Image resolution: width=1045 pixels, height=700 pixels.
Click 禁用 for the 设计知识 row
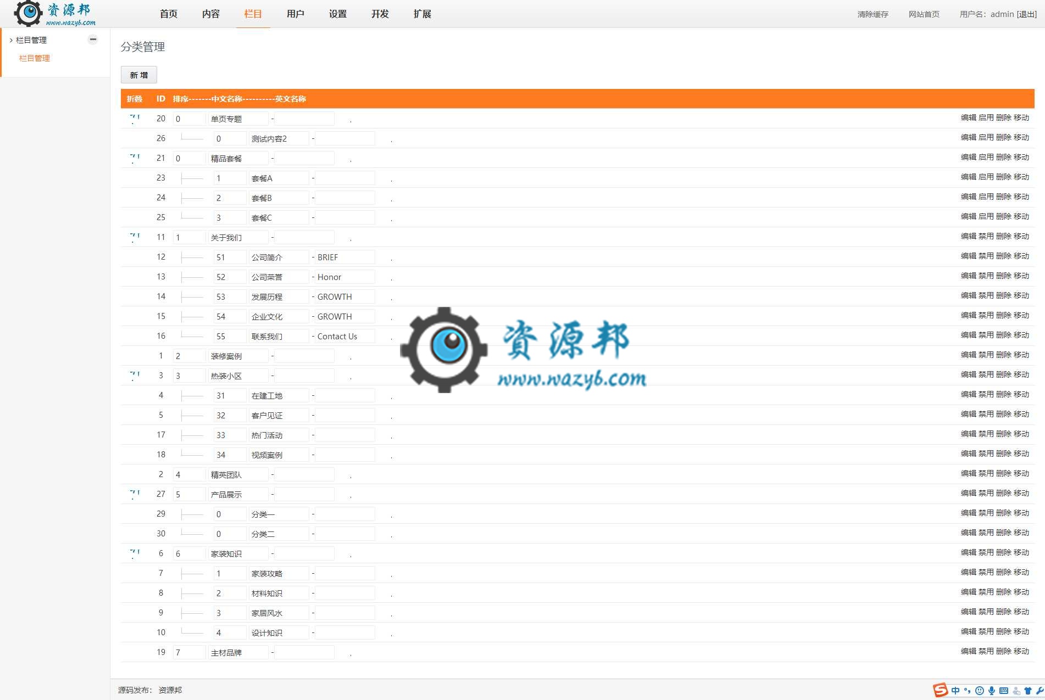click(x=986, y=631)
